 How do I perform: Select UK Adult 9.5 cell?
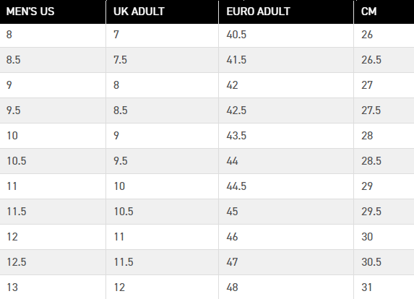click(x=162, y=161)
